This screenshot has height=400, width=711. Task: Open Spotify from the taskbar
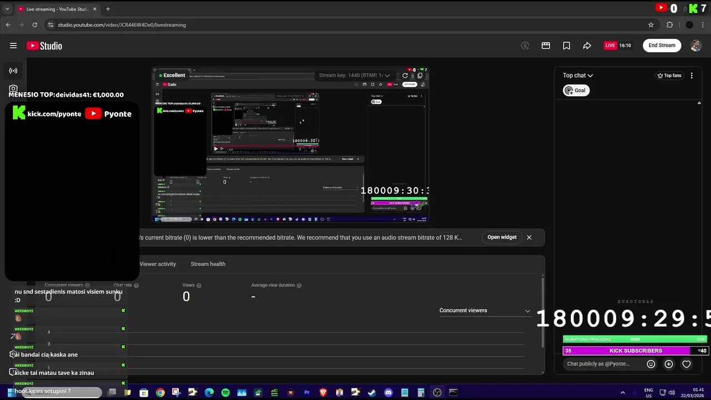pos(226,393)
